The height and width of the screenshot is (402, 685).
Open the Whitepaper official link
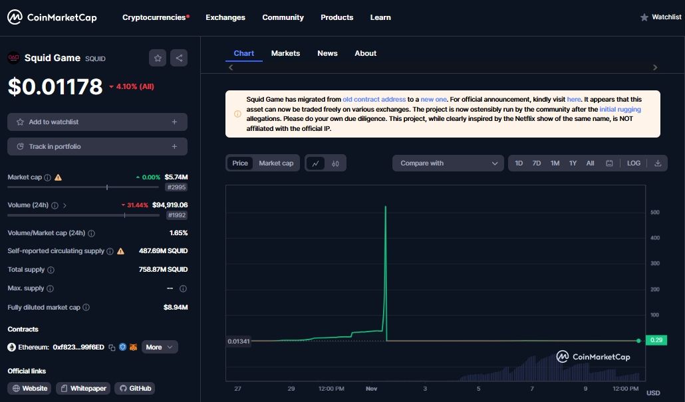tap(82, 389)
